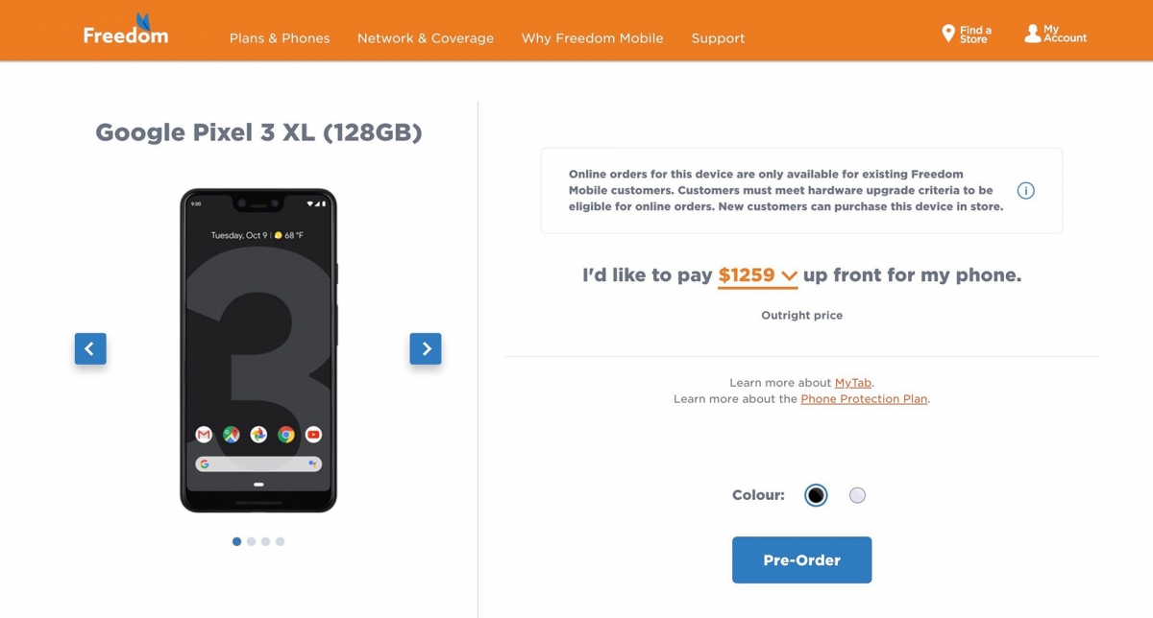Screen dimensions: 1153x618
Task: Open the Why Freedom Mobile menu
Action: coord(592,38)
